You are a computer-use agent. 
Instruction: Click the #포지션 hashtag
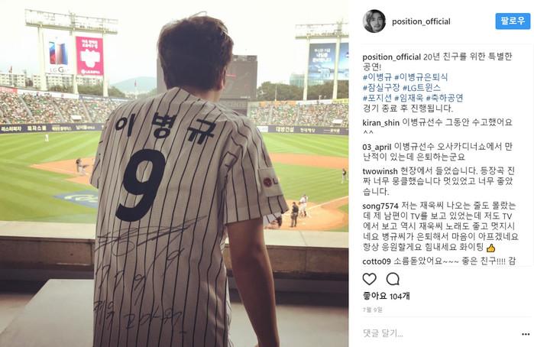[377, 98]
